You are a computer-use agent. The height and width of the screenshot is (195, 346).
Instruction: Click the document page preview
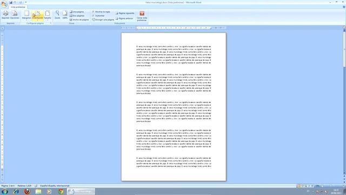click(x=174, y=107)
